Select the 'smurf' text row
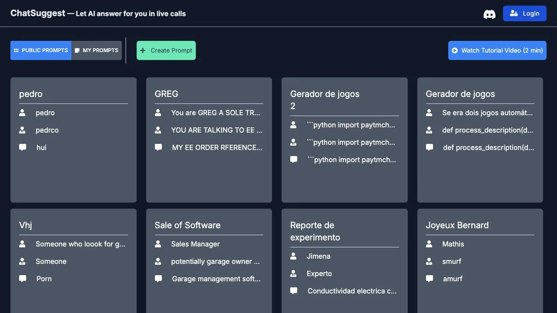557x313 pixels. 452,261
